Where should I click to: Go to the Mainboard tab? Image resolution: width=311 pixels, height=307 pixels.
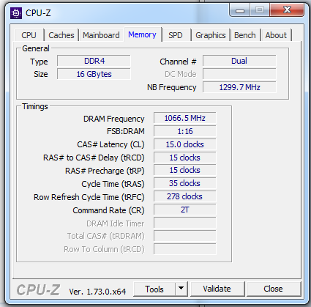tap(101, 35)
